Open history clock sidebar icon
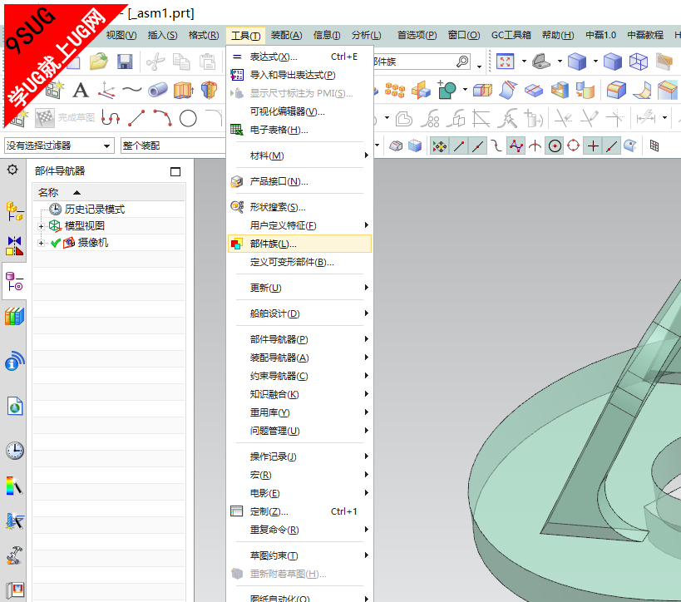 pos(15,451)
